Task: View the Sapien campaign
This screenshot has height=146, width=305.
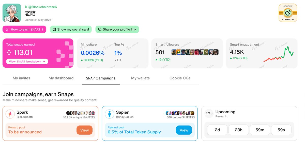Action: point(184,130)
